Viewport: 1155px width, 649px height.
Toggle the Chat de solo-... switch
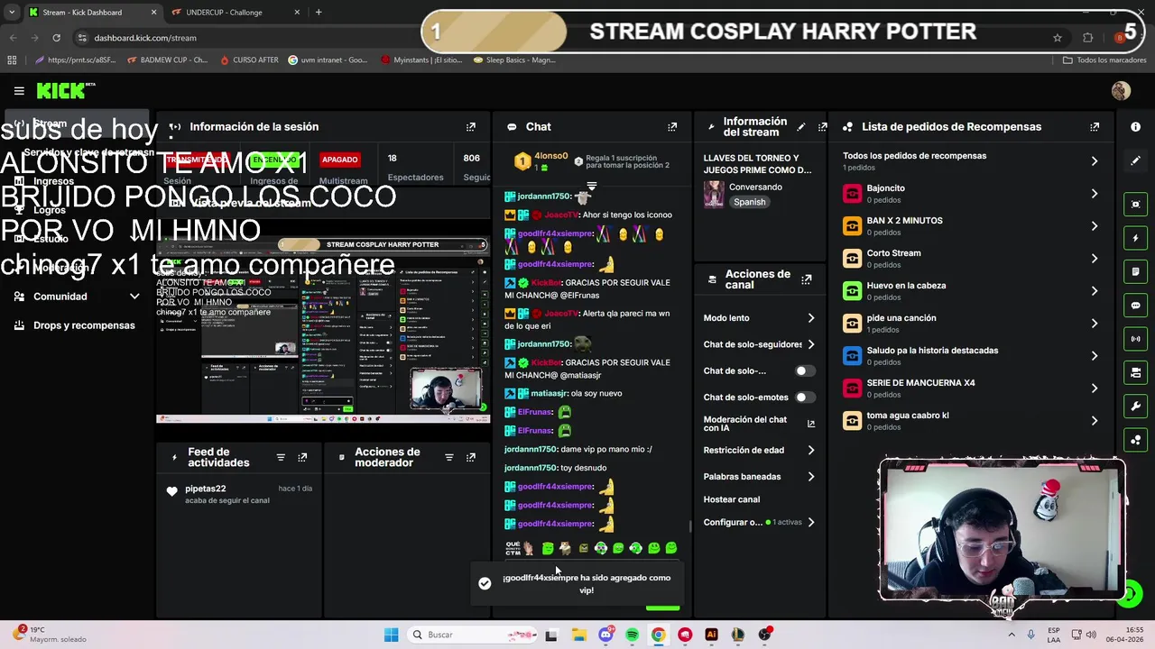(804, 370)
